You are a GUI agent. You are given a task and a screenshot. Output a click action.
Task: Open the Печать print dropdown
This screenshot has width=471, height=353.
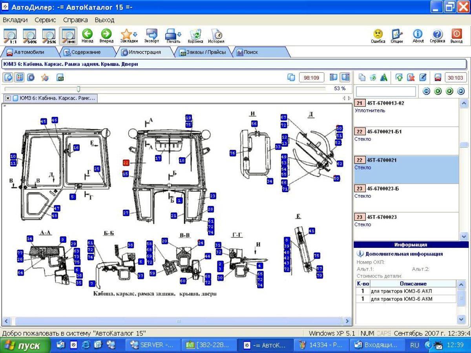pos(173,36)
